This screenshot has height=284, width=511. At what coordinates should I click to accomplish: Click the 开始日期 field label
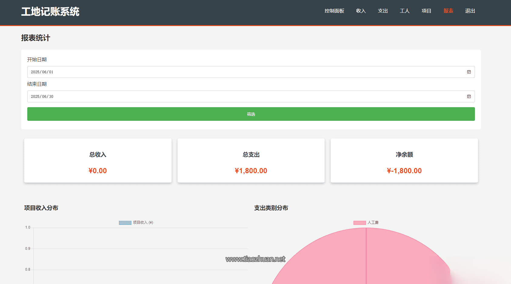click(37, 60)
